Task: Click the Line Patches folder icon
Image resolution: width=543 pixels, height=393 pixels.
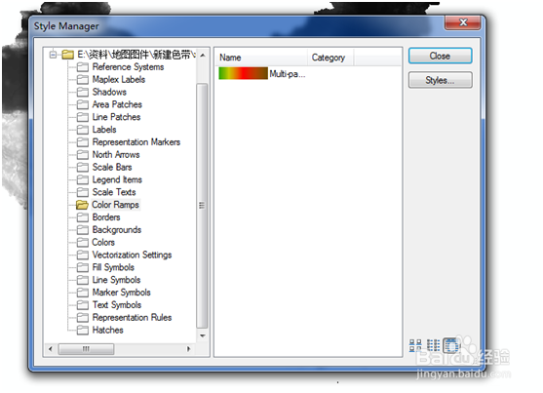Action: pyautogui.click(x=83, y=117)
